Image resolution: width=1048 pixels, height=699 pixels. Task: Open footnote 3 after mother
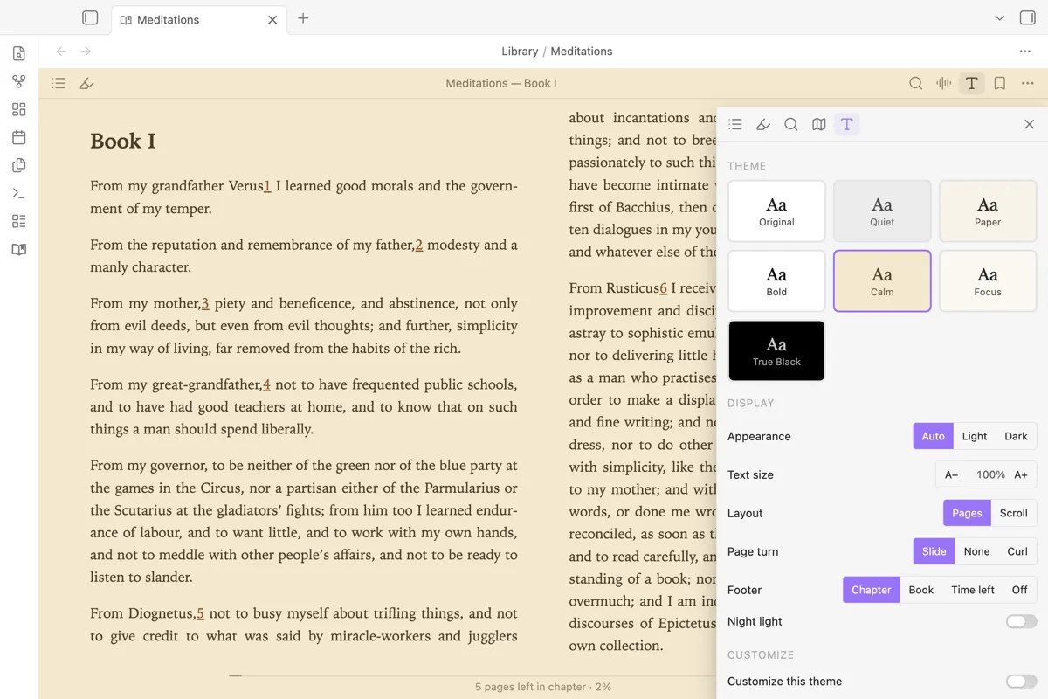tap(205, 303)
